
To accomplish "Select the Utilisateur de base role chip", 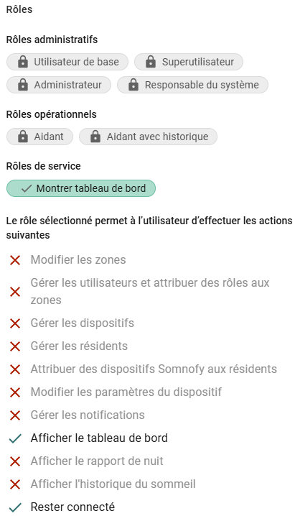I will (67, 62).
